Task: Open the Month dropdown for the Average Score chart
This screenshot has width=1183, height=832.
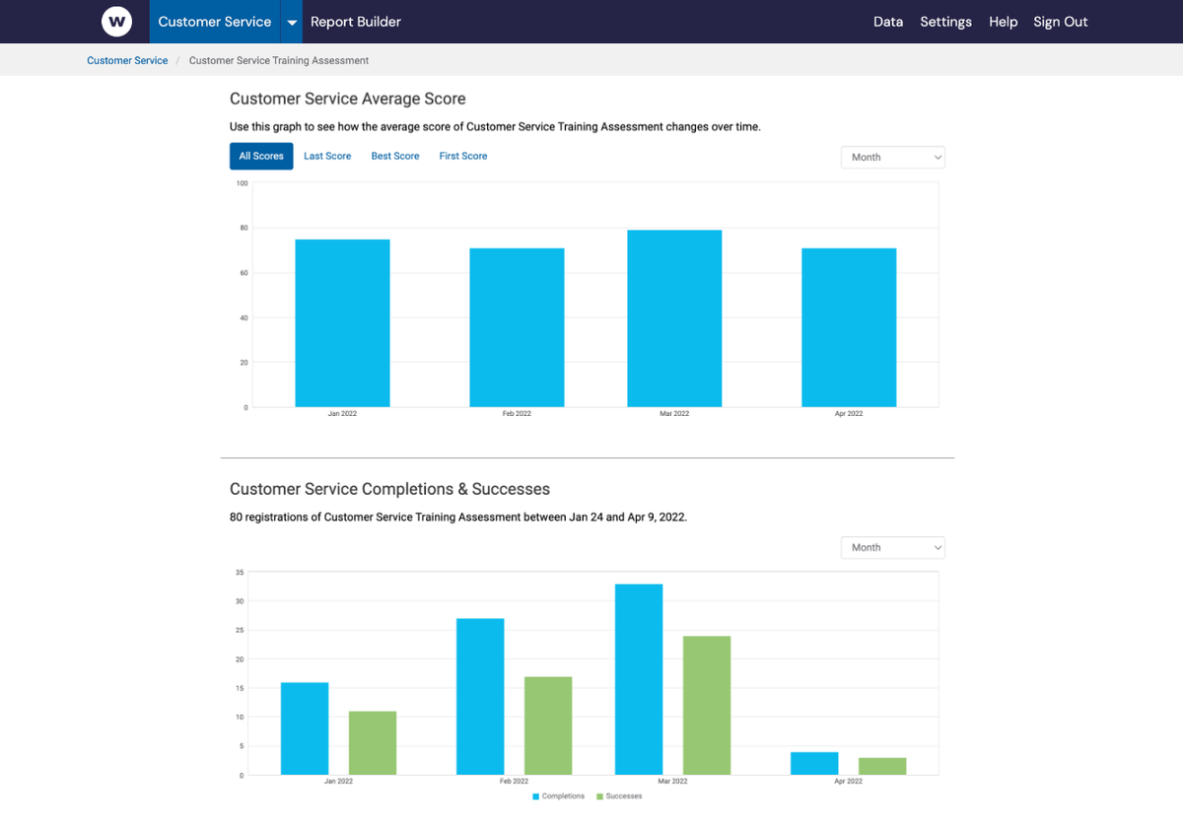Action: click(892, 157)
